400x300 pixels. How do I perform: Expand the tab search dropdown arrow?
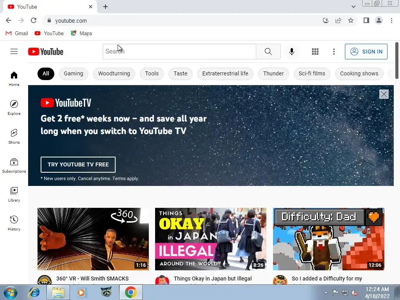click(353, 7)
